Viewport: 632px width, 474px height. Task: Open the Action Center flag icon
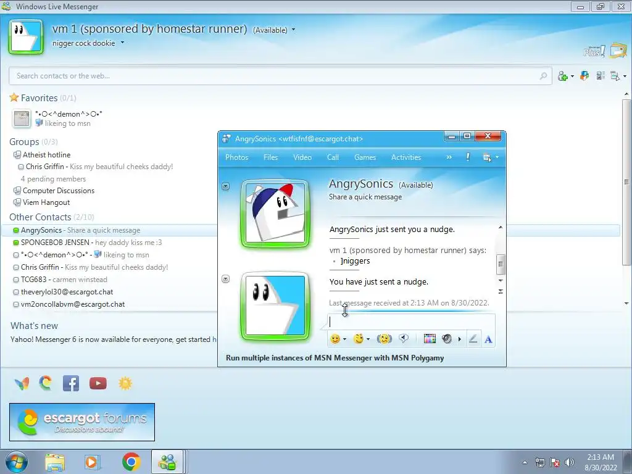pyautogui.click(x=555, y=462)
